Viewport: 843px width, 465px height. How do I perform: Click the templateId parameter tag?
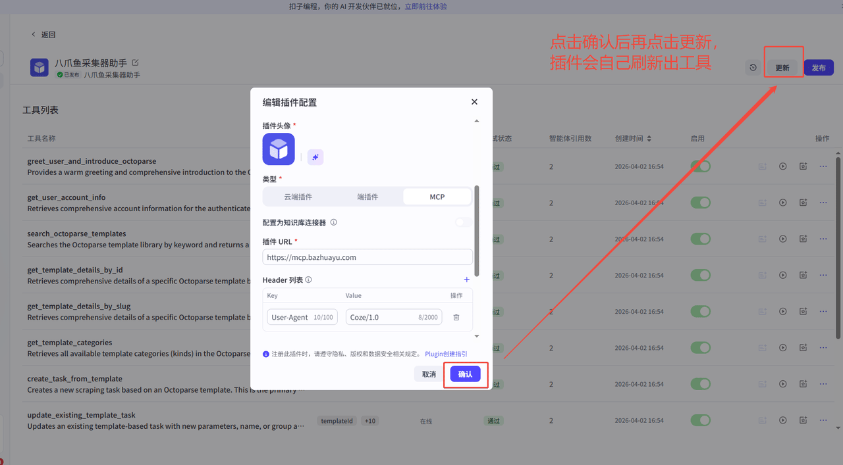337,421
